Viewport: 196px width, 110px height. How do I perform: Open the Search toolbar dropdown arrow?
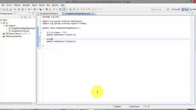pyautogui.click(x=56, y=9)
